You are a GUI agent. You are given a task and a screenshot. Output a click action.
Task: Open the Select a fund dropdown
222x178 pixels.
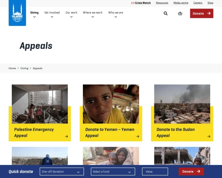[x=113, y=172]
